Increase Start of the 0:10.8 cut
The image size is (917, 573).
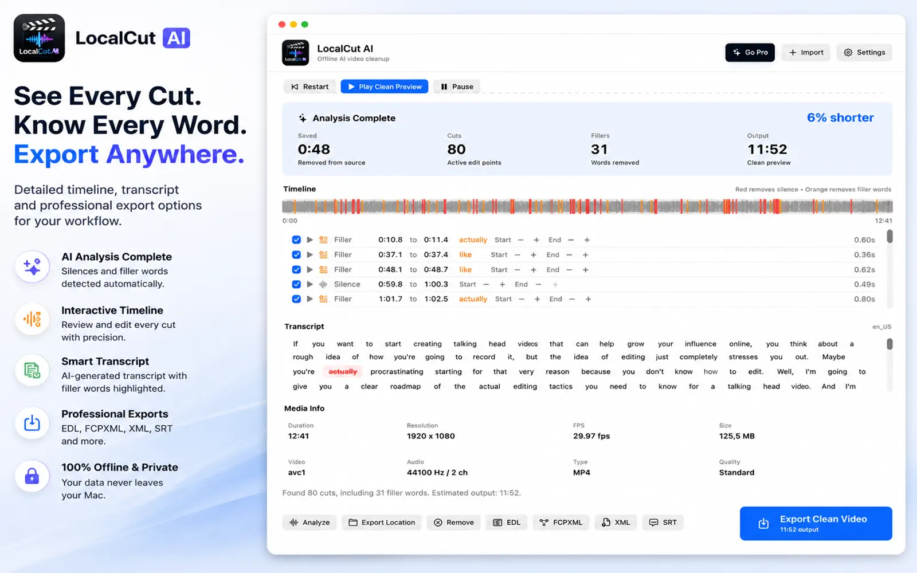coord(536,240)
